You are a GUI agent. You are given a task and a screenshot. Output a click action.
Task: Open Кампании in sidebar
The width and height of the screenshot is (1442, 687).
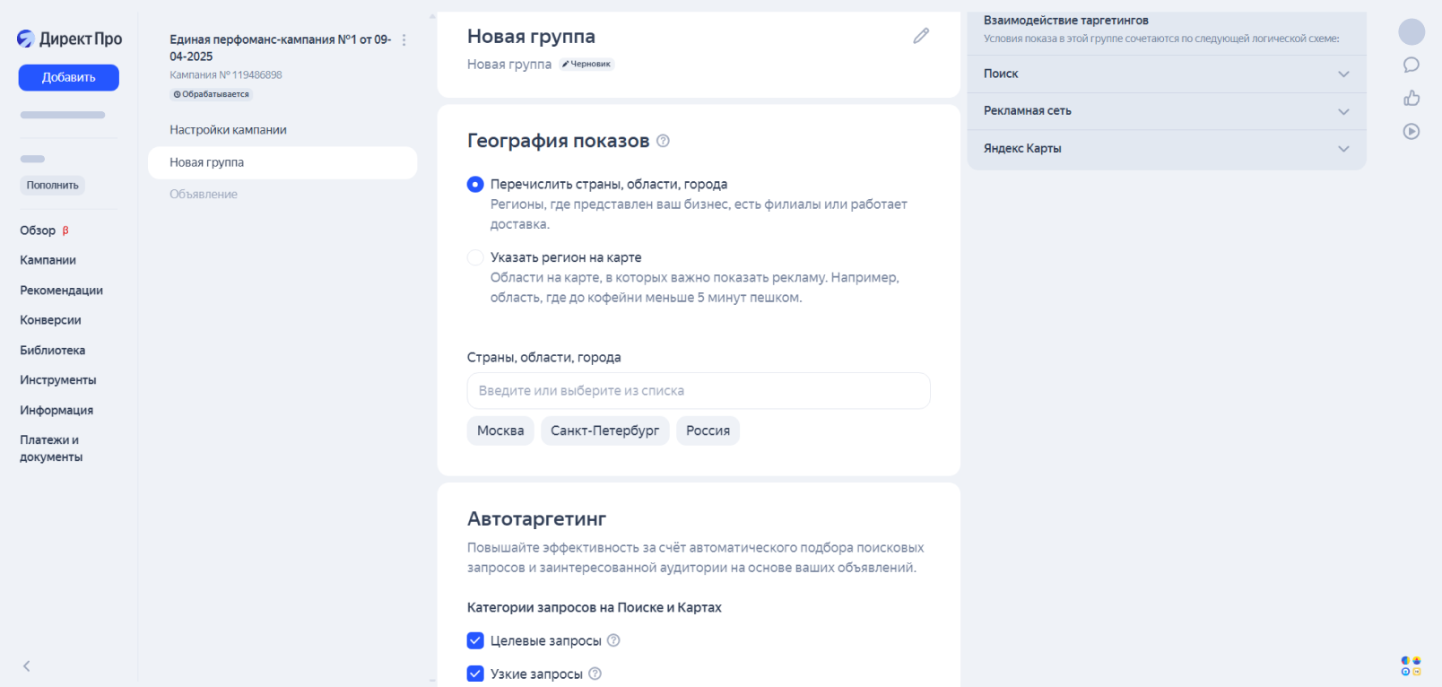48,260
